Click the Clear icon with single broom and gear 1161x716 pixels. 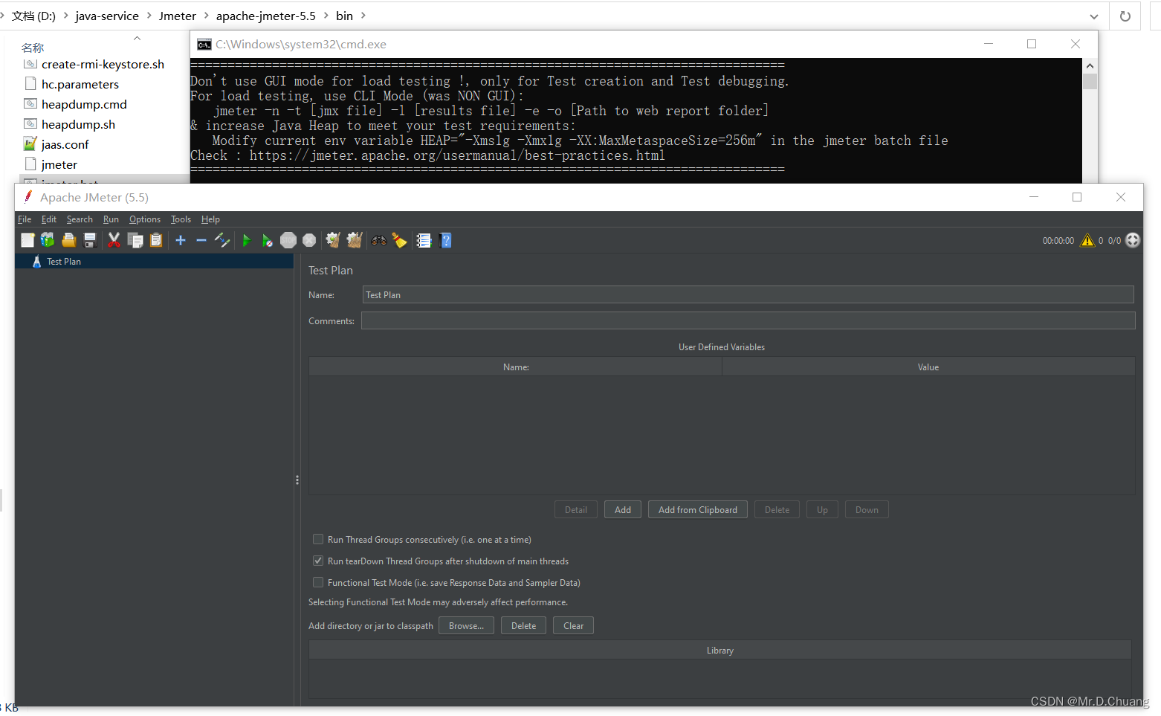point(333,240)
